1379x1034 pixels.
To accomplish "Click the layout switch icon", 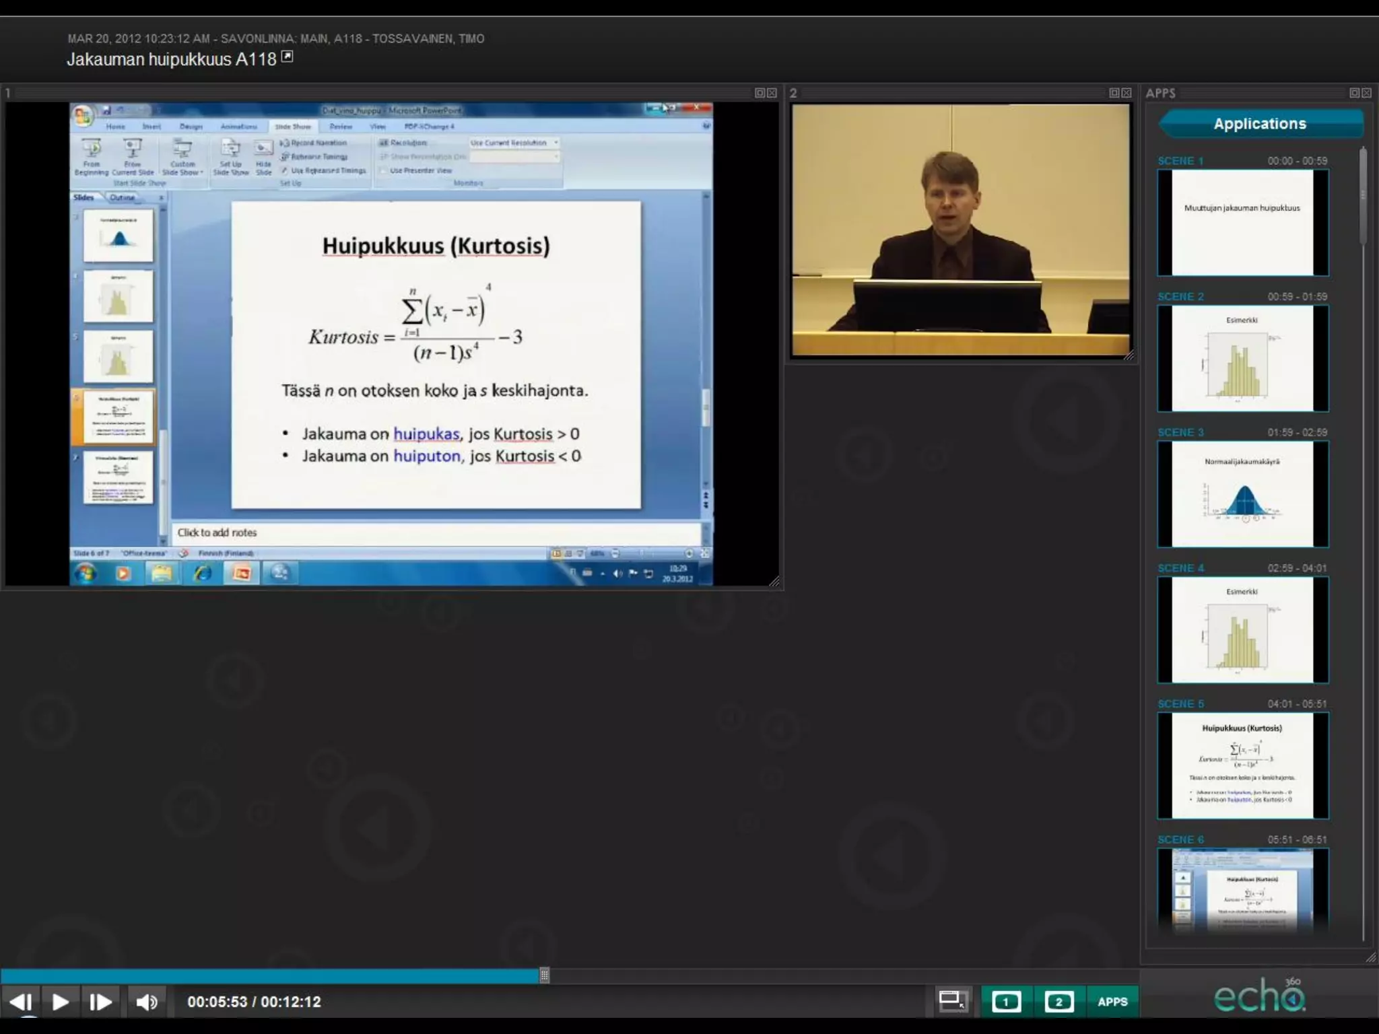I will click(952, 1001).
